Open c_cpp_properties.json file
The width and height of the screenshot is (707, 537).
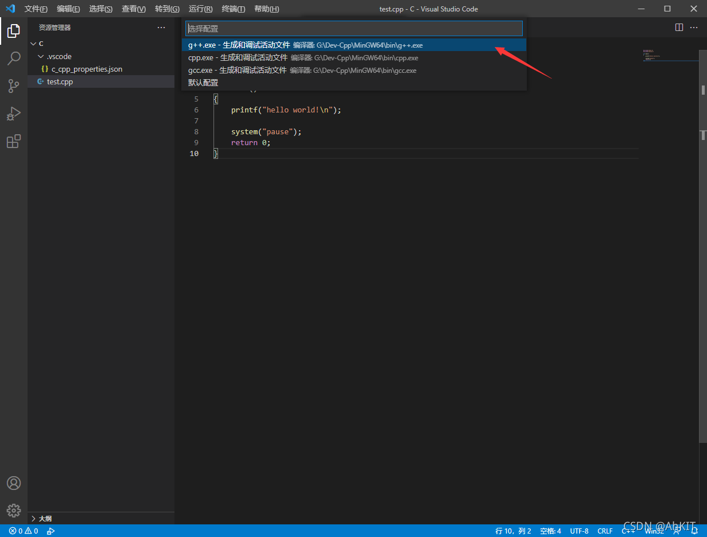101,69
